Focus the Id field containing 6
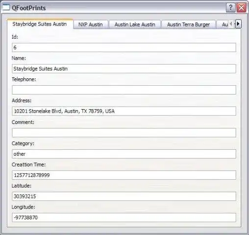Screen dimensions: 249x235 click(x=124, y=47)
